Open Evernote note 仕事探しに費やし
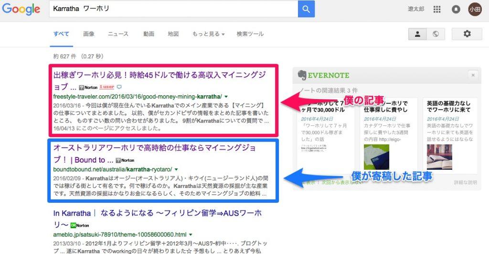 386,107
